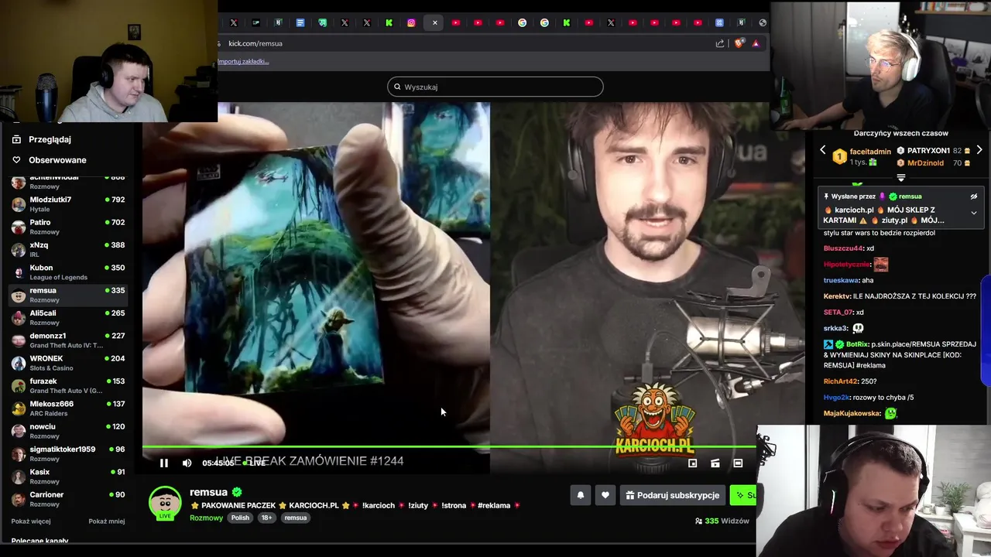Click the share icon in the address bar
The width and height of the screenshot is (991, 557).
720,43
